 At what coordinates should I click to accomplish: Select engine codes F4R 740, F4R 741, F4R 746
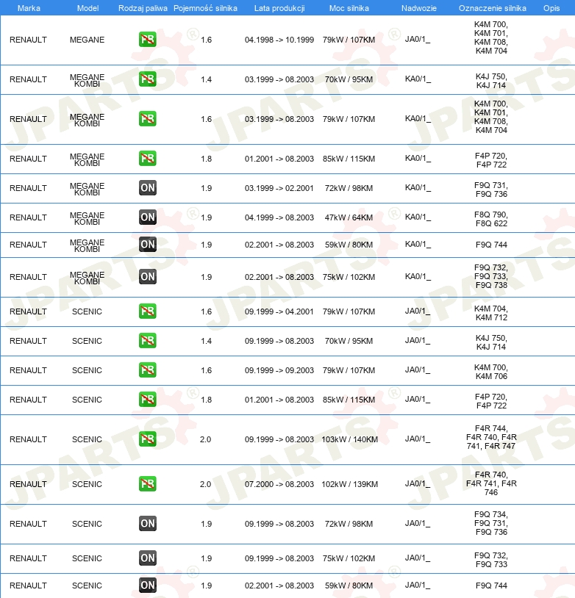(x=491, y=483)
